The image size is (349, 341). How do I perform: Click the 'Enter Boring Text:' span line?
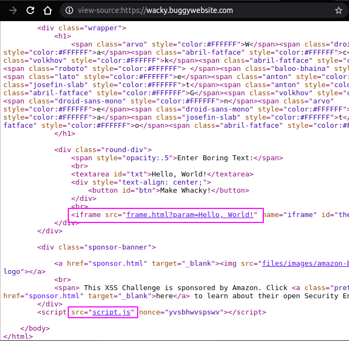(x=177, y=158)
